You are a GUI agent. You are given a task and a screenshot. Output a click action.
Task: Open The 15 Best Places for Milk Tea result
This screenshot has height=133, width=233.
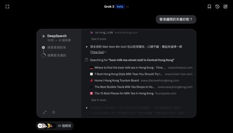coord(124,93)
